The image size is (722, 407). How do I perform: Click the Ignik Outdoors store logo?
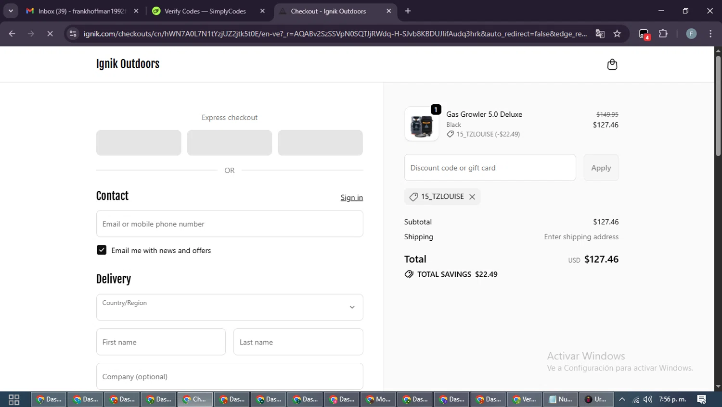[128, 64]
